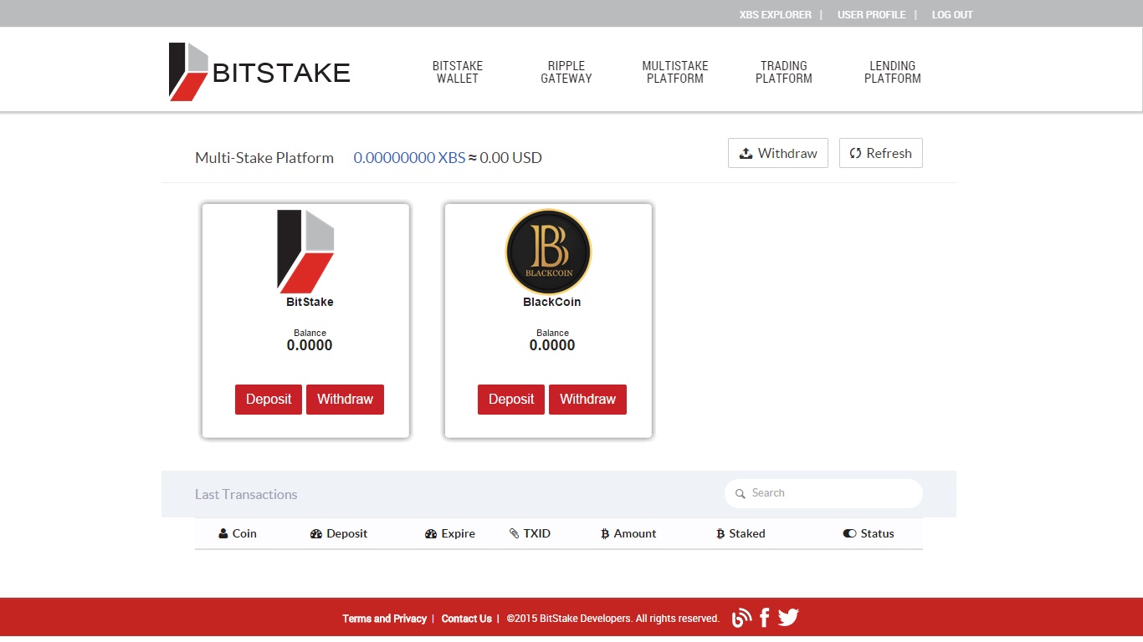Click the top Withdraw button with upload icon
Image resolution: width=1143 pixels, height=642 pixels.
[778, 153]
